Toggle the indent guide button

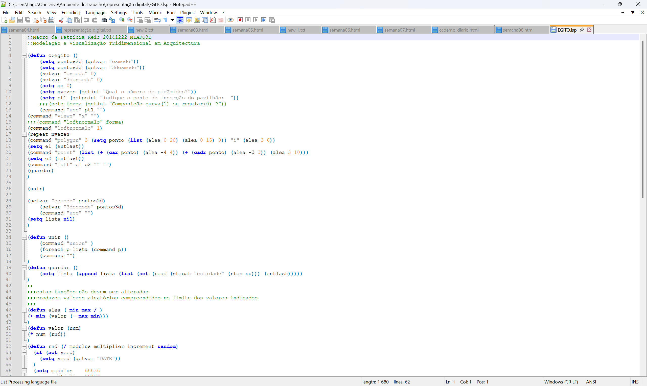click(x=180, y=20)
